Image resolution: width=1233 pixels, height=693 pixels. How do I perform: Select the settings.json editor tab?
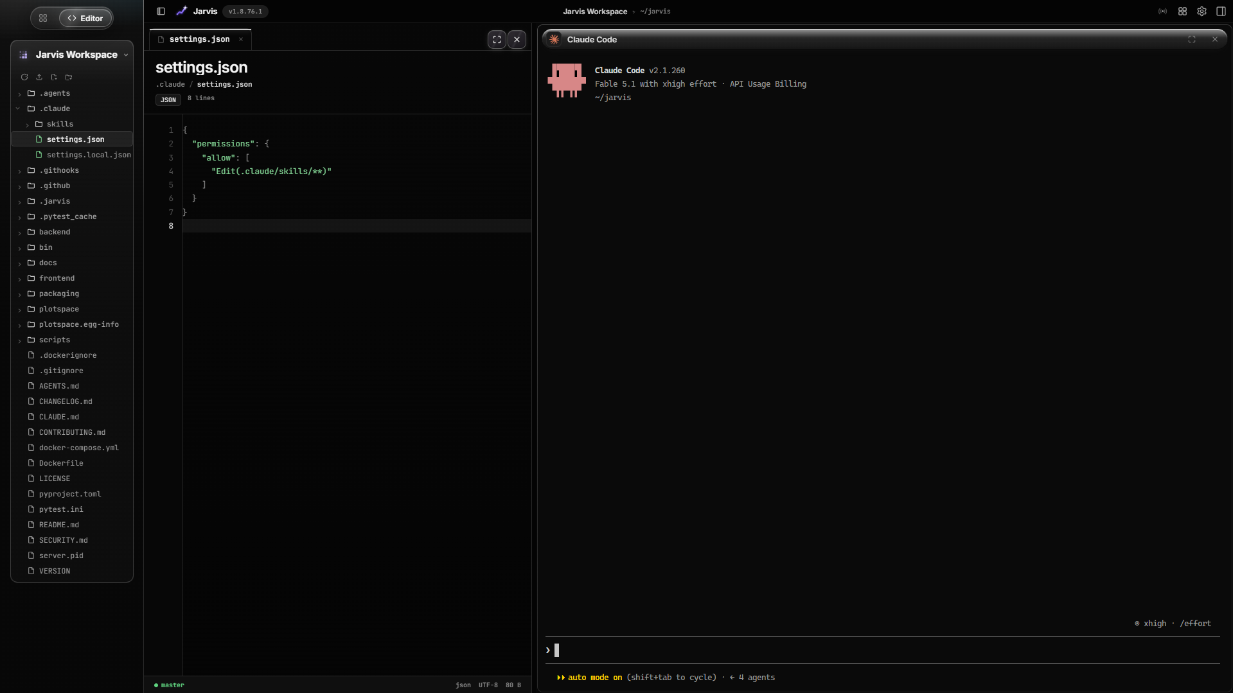point(200,39)
